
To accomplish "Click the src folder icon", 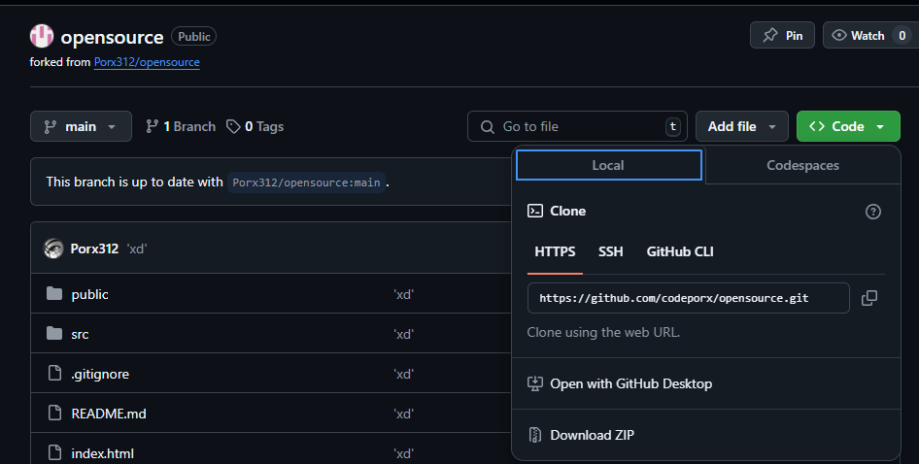I will coord(54,333).
